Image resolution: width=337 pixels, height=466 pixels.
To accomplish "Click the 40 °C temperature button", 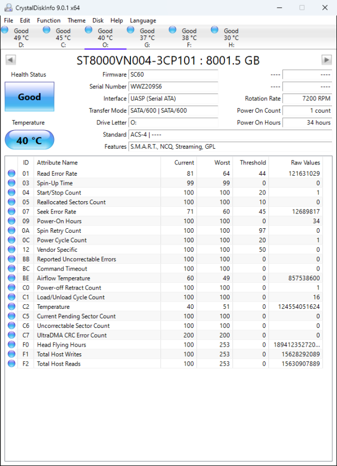I will [x=29, y=140].
